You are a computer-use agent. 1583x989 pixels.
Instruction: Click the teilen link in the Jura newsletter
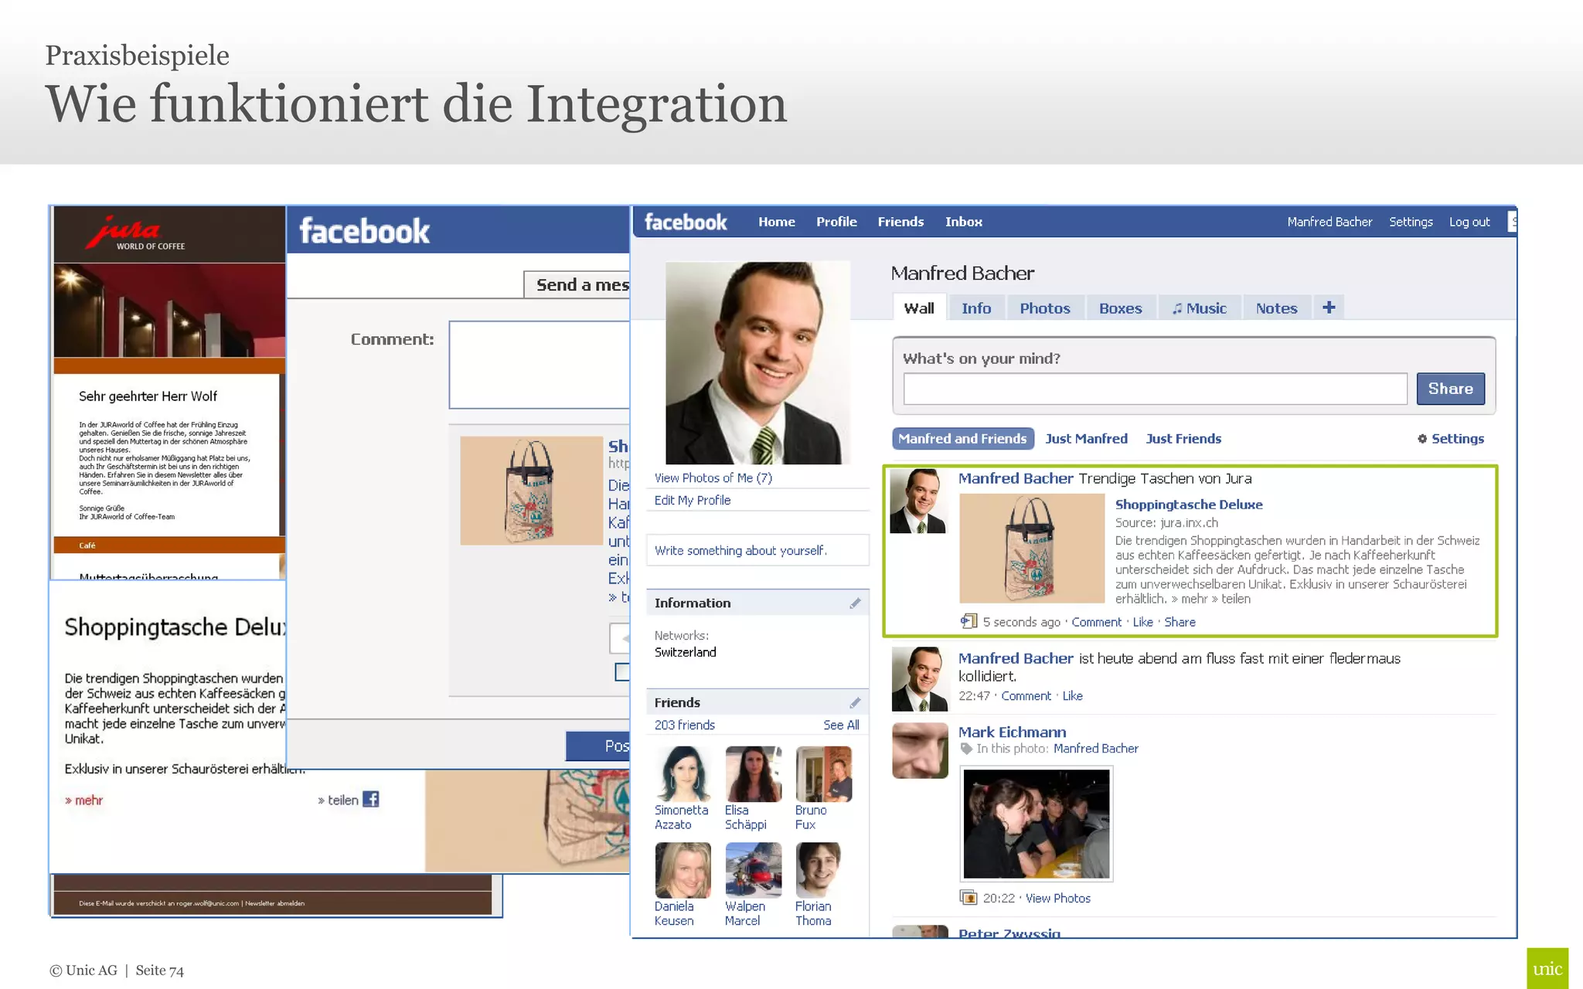coord(338,800)
